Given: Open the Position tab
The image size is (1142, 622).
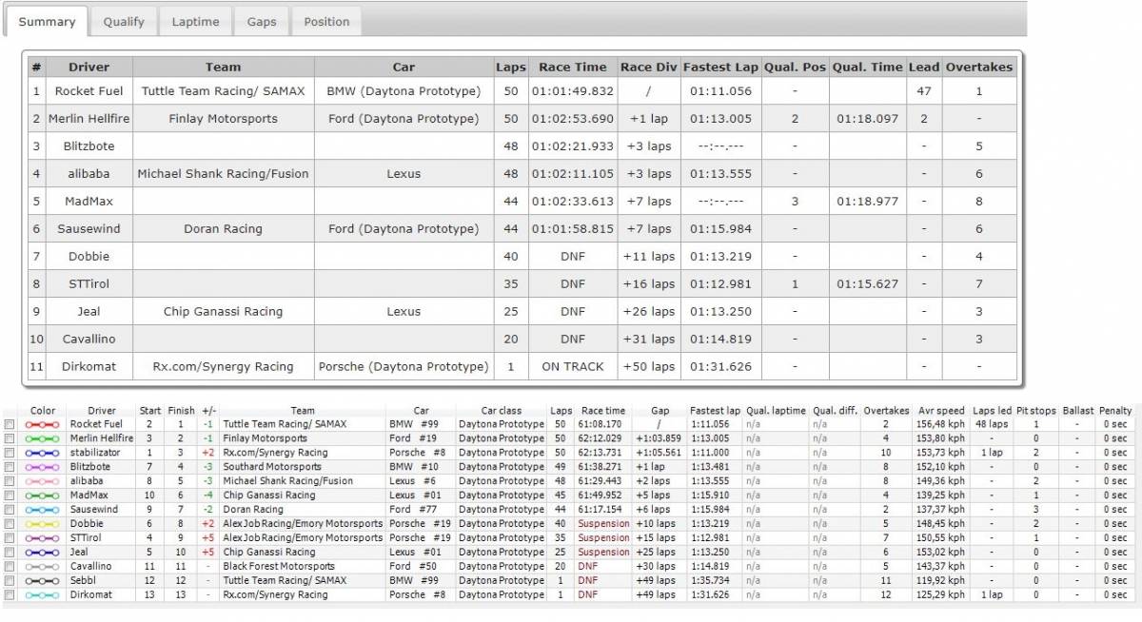Looking at the screenshot, I should tap(326, 21).
